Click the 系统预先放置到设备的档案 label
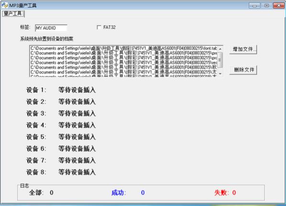286x206 pixels. [x=47, y=39]
